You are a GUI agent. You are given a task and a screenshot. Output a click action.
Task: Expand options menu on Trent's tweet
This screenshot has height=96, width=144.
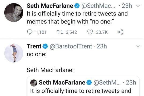coord(138,46)
